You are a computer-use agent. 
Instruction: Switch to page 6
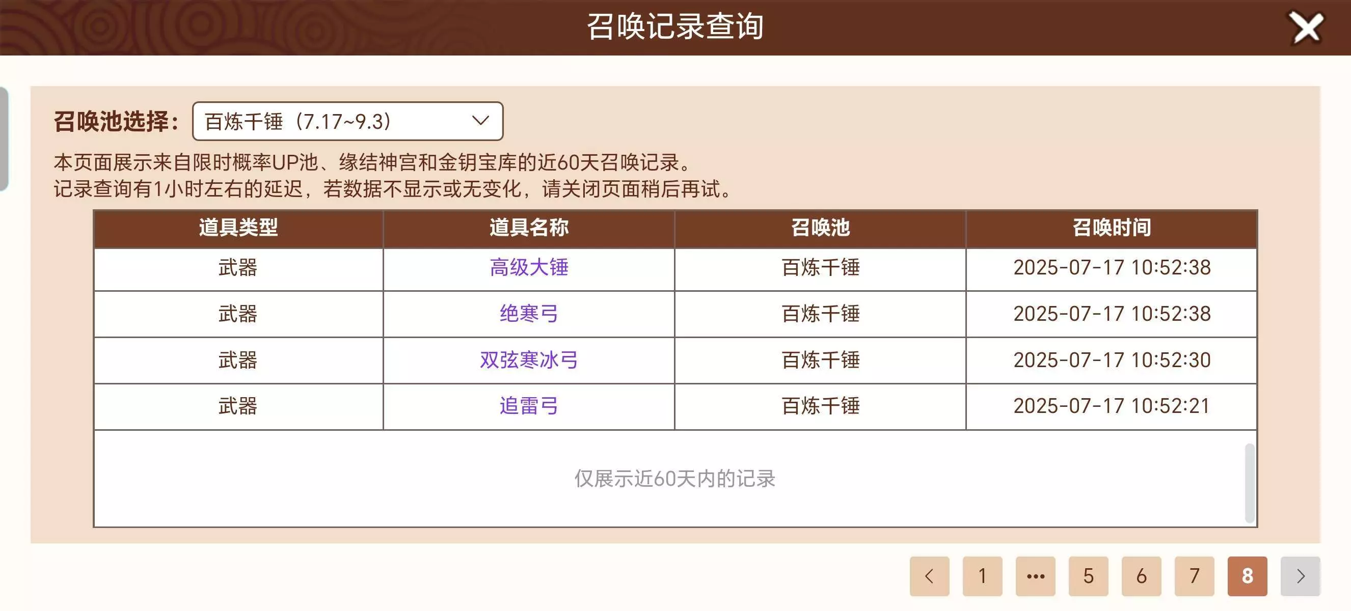(1141, 576)
